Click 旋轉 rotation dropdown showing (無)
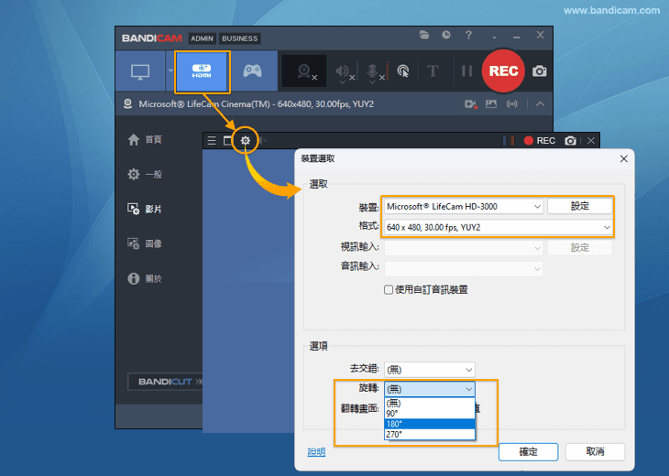Screen dimensions: 669x476 [x=430, y=389]
